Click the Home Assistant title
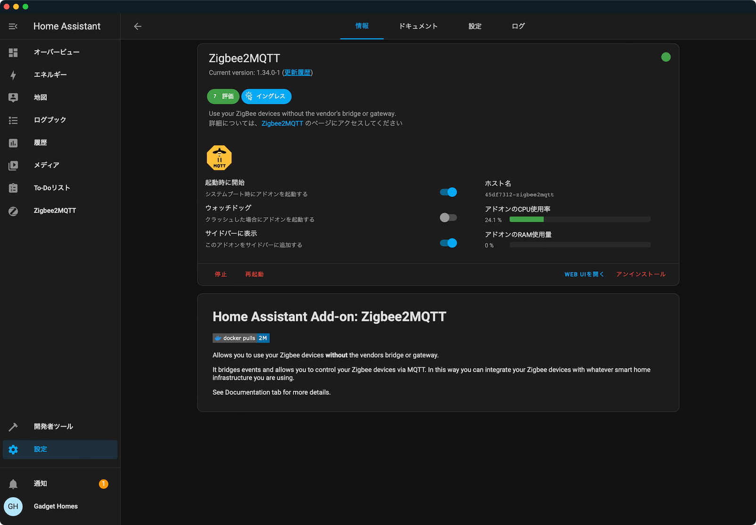 67,26
